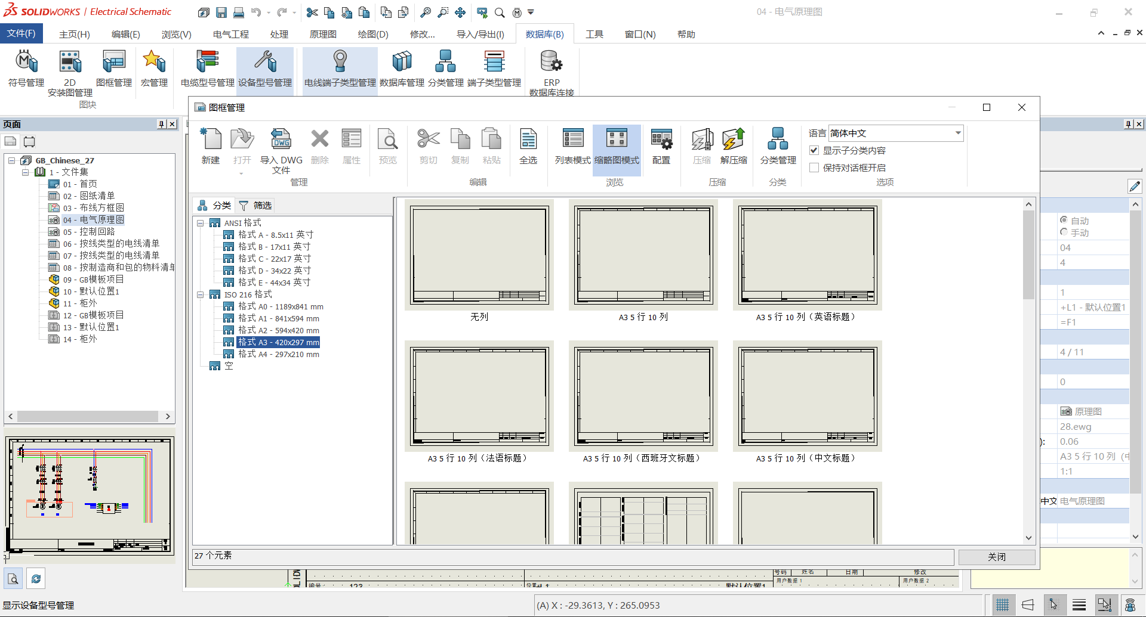This screenshot has height=617, width=1146.
Task: Select page 05 - 控制回路
Action: [x=89, y=232]
